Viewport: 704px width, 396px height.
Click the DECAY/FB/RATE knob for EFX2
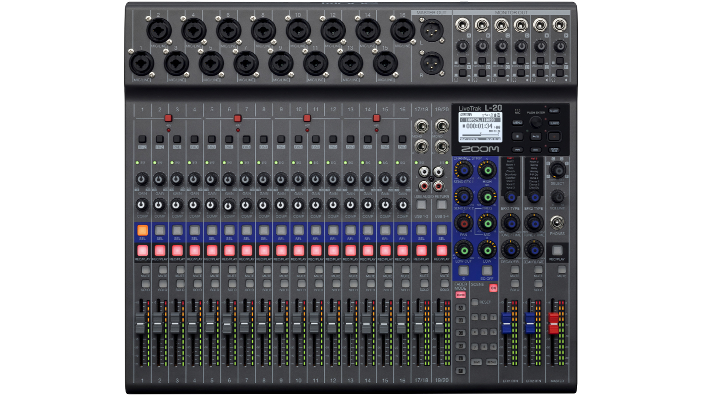pyautogui.click(x=534, y=250)
